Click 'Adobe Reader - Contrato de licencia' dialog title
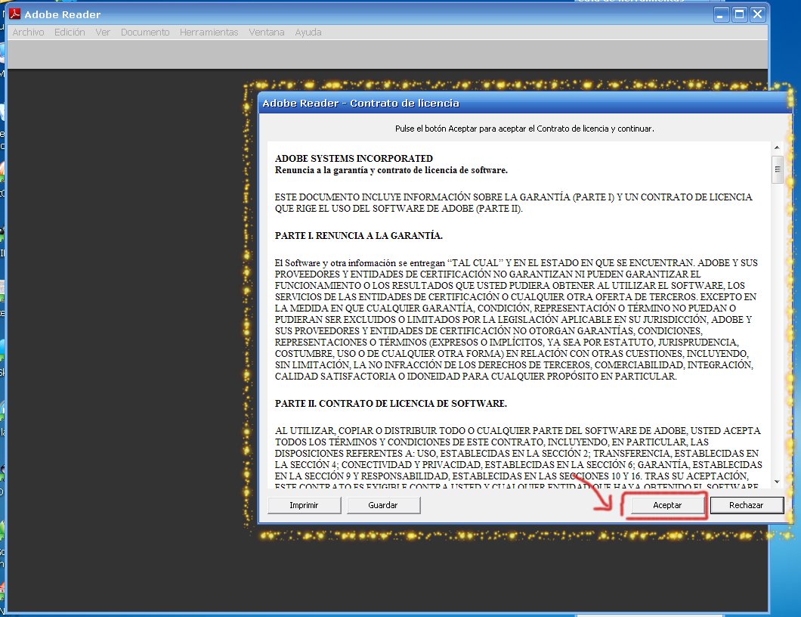Screen dimensions: 801x617 tap(360, 104)
